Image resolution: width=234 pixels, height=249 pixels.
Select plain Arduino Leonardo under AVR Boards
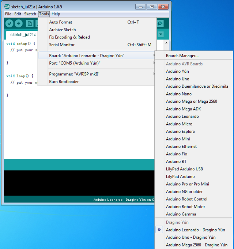(x=194, y=116)
